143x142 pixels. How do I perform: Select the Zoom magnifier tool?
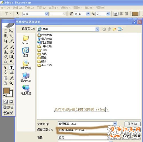coord(11,83)
